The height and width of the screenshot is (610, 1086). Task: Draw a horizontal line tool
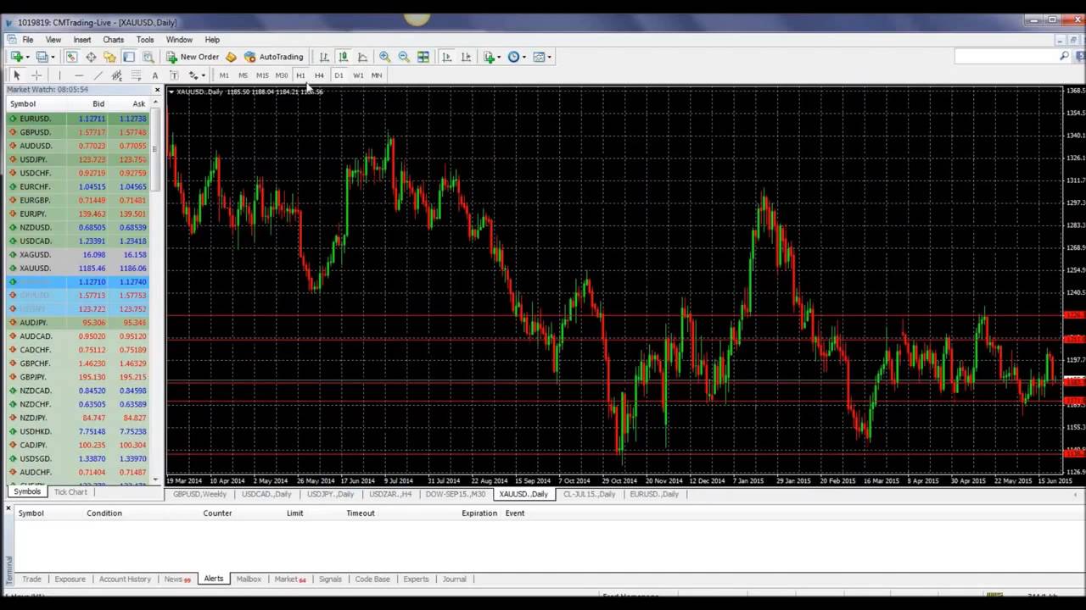click(78, 75)
